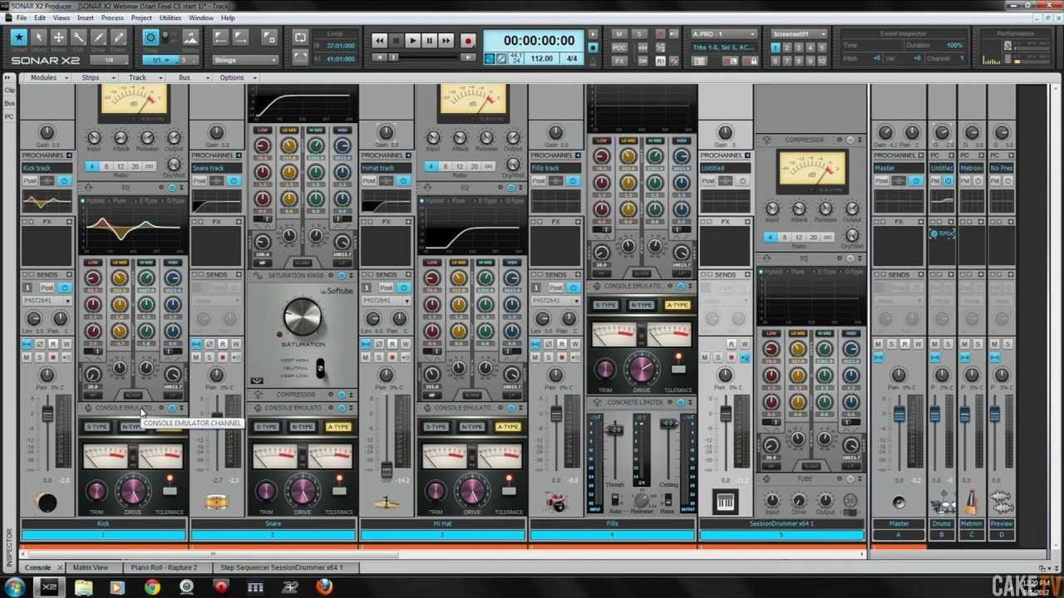Select S-TYPE on Hi Hat console emulator

(436, 427)
